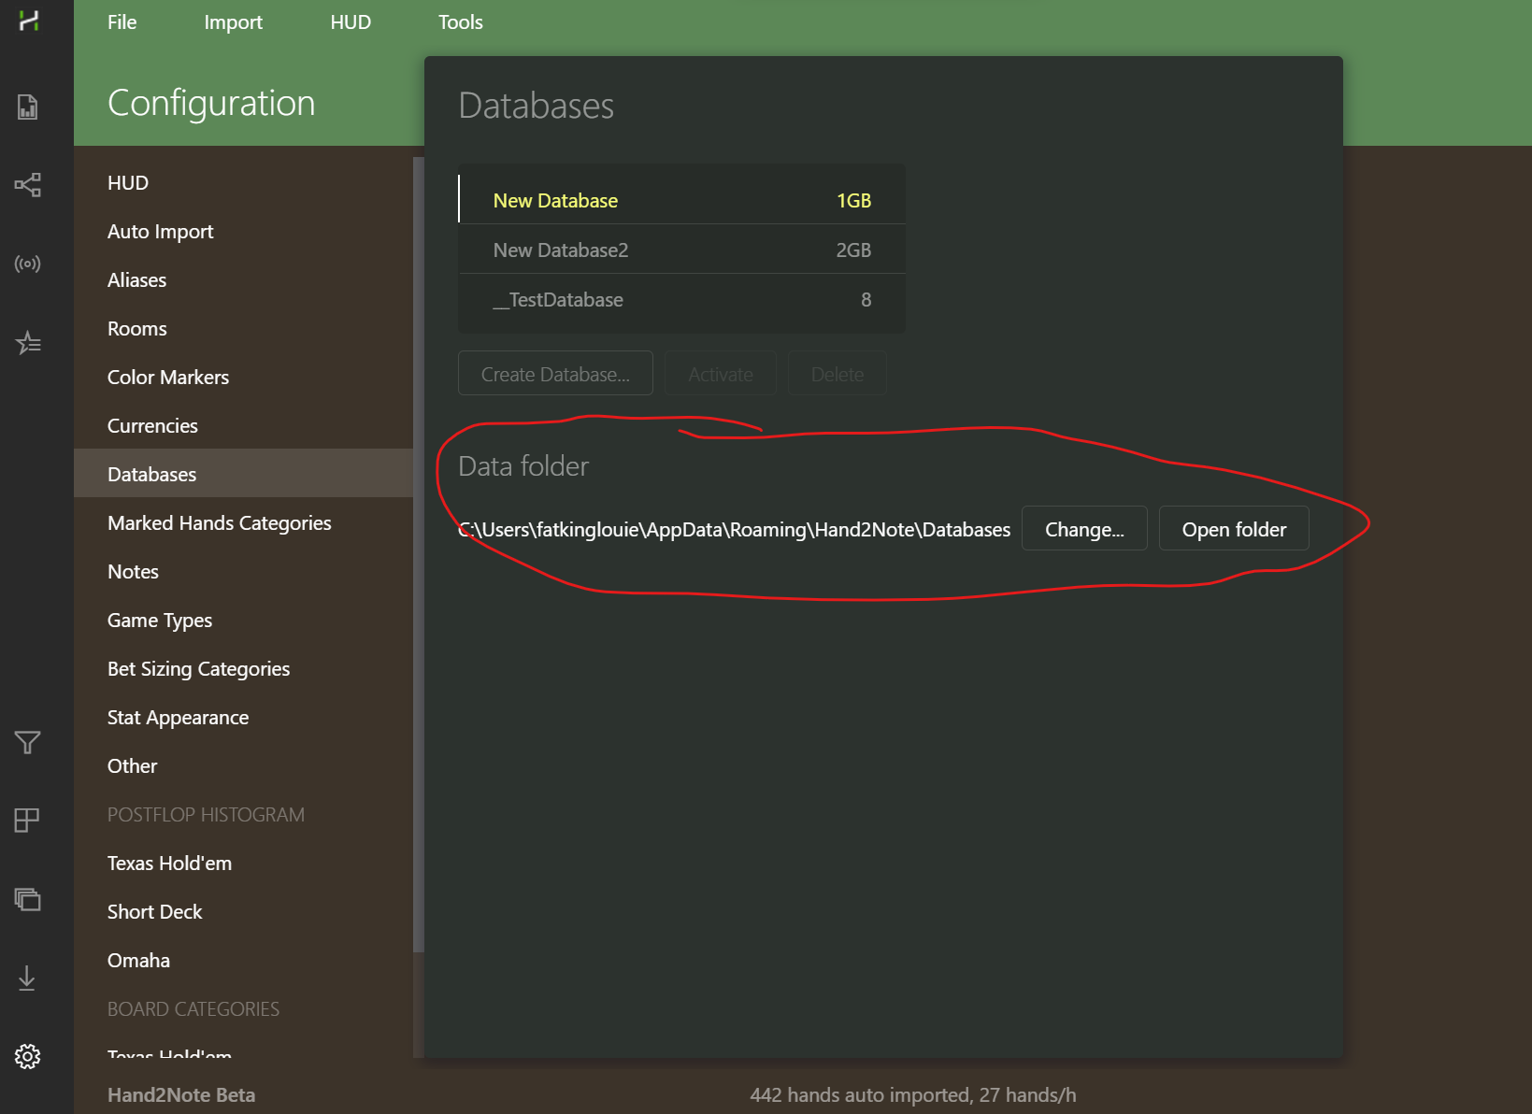Click the hands auto imported status text
The image size is (1532, 1114).
pyautogui.click(x=913, y=1095)
